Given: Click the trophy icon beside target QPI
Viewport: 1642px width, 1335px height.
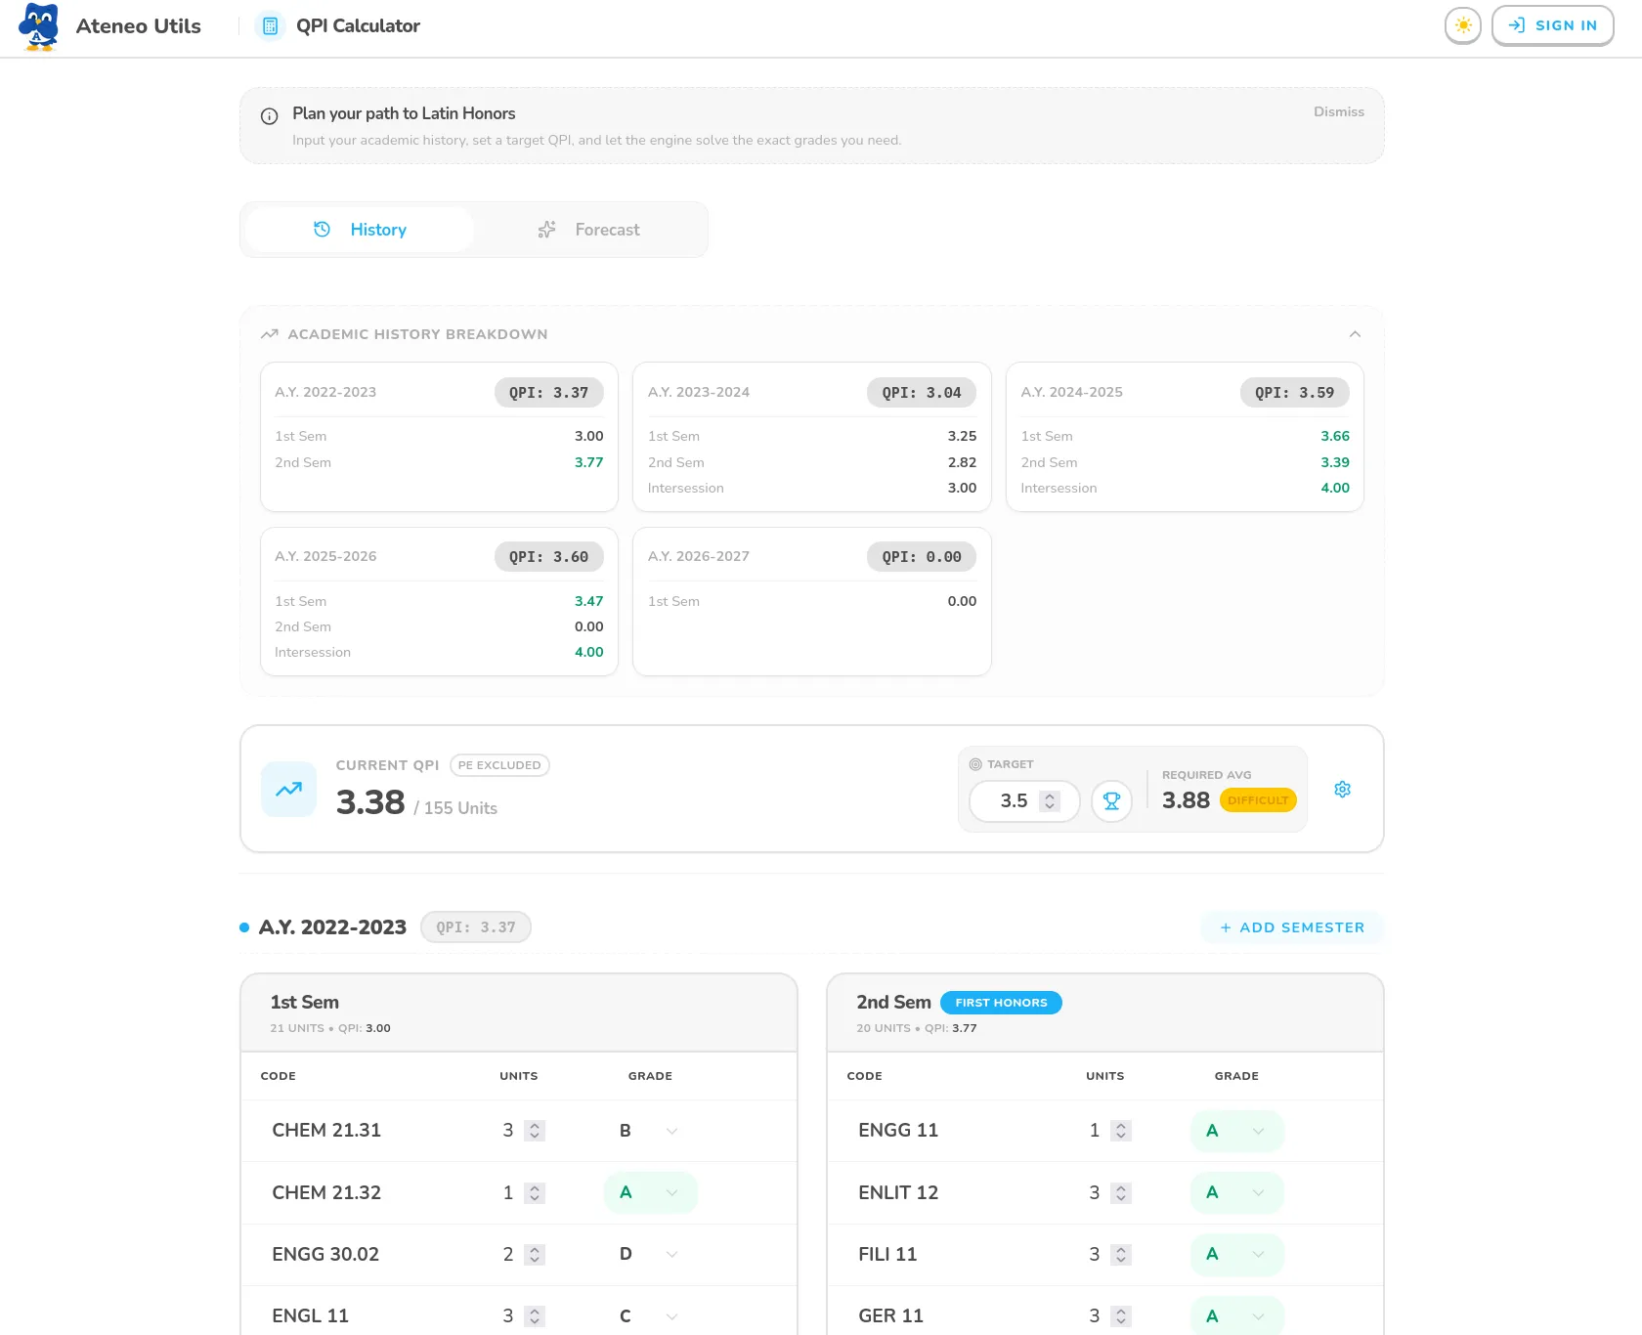Looking at the screenshot, I should pos(1111,800).
